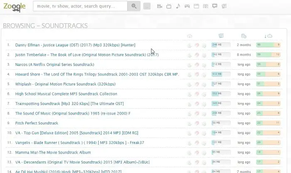Click red magnet icon in Lord Of The Rings row
Screen dimensions: 291x173
pyautogui.click(x=197, y=74)
